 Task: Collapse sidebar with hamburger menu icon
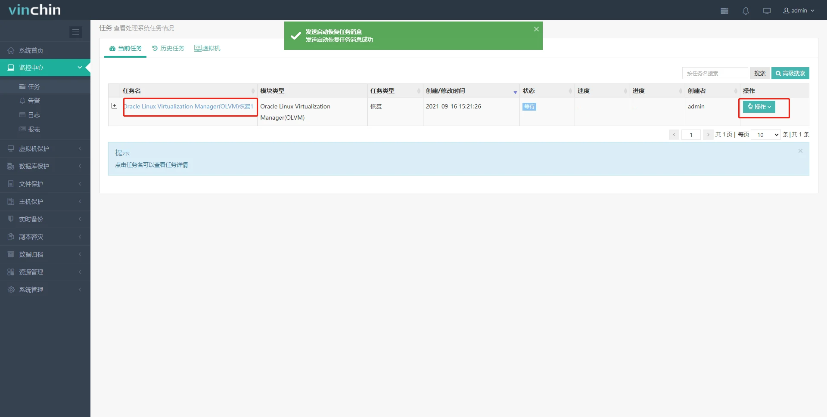[x=76, y=32]
